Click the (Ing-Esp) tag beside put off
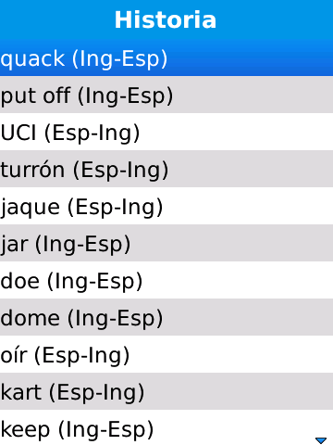This screenshot has height=445, width=333. pos(126,96)
